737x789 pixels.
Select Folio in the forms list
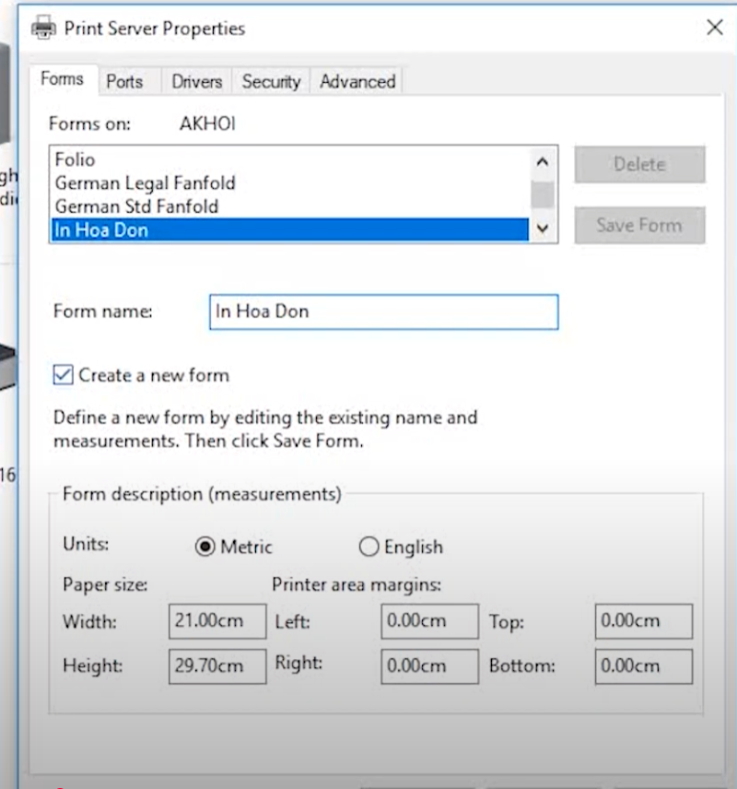pyautogui.click(x=76, y=159)
